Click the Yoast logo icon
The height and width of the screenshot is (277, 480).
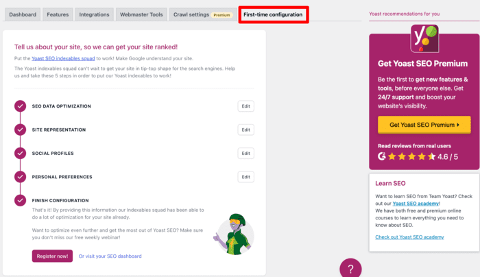point(424,38)
